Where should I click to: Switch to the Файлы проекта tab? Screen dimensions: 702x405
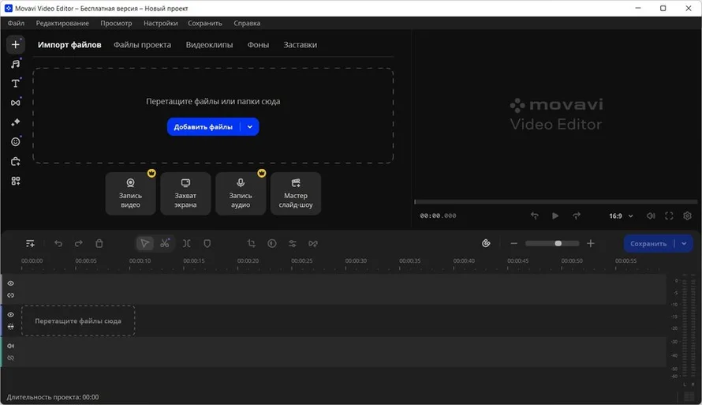pyautogui.click(x=142, y=45)
